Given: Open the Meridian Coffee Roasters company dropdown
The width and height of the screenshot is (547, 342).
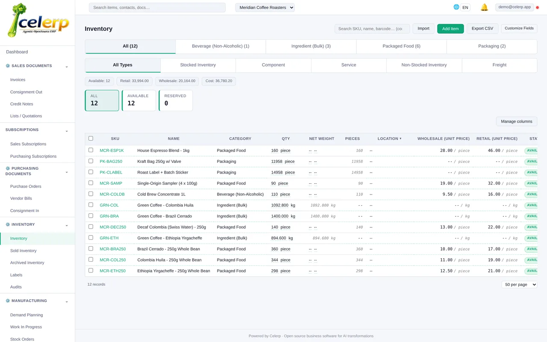Looking at the screenshot, I should click(x=265, y=7).
